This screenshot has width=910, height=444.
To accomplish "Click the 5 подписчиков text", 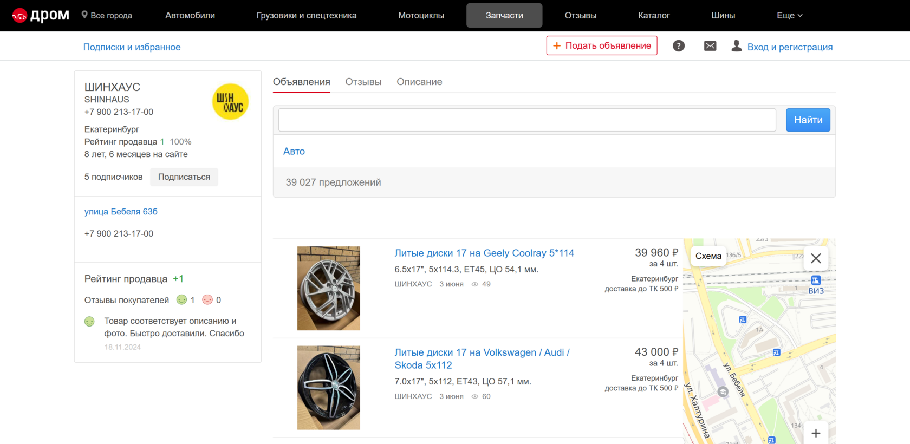I will click(113, 177).
